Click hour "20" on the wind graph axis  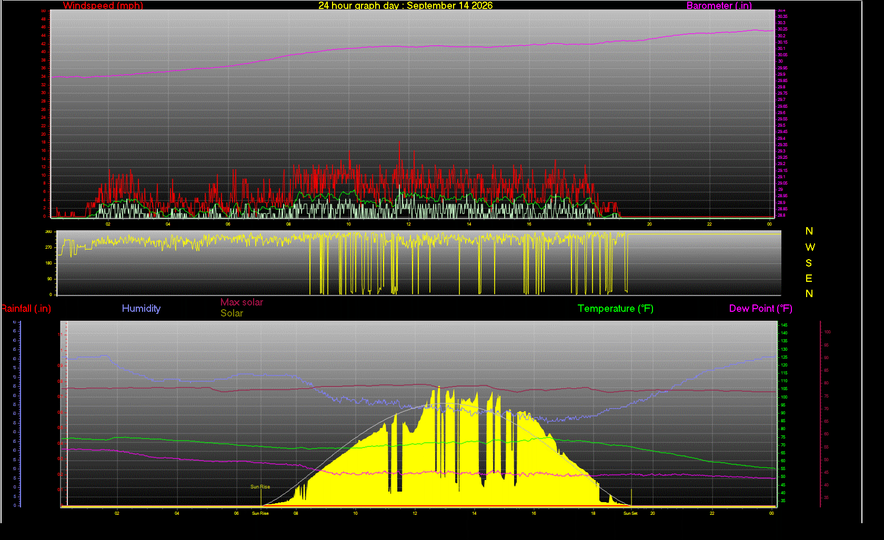point(649,224)
